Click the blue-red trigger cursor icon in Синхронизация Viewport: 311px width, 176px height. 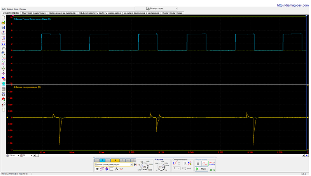tap(189, 163)
